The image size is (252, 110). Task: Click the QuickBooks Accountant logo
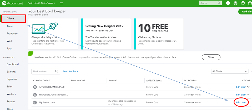pos(13,3)
